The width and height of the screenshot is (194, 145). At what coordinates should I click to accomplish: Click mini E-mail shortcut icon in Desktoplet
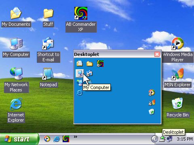tap(89, 73)
